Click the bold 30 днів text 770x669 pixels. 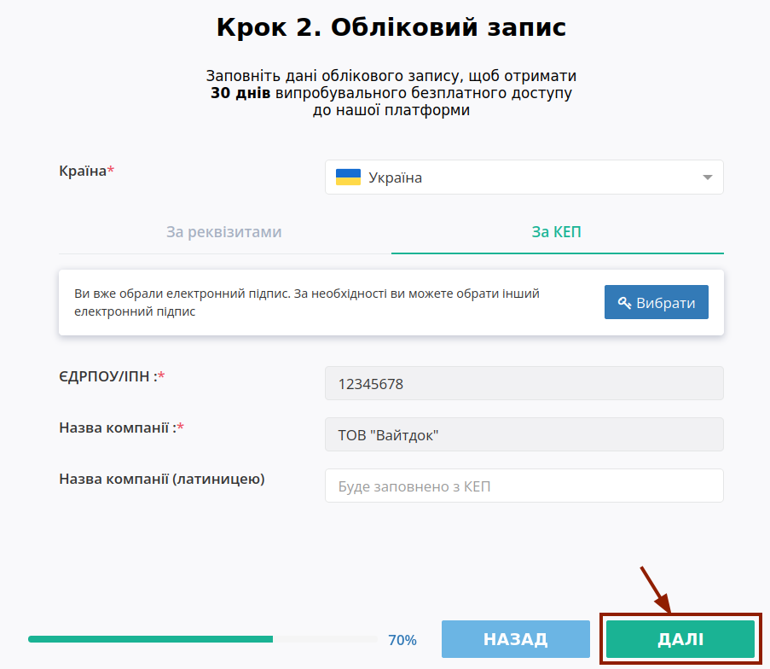pyautogui.click(x=240, y=93)
